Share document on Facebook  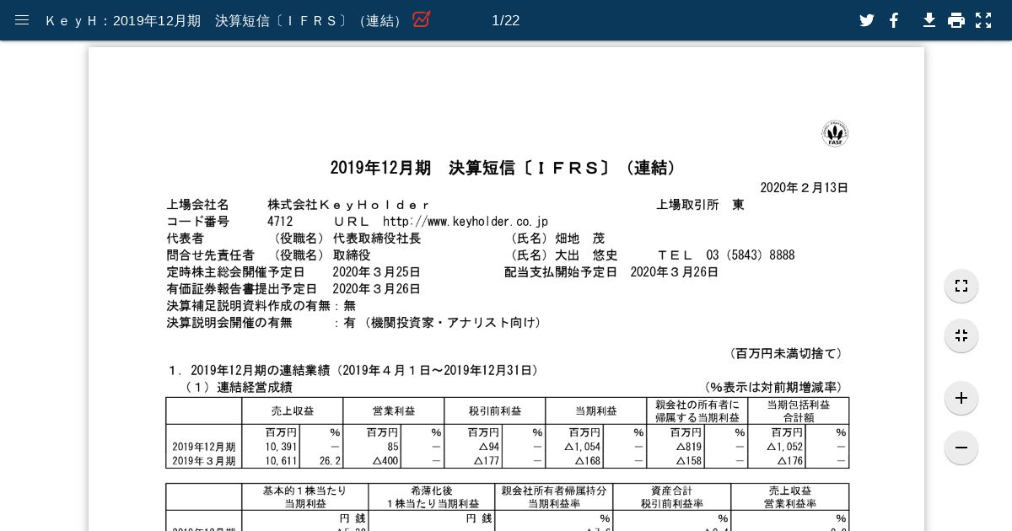coord(894,20)
